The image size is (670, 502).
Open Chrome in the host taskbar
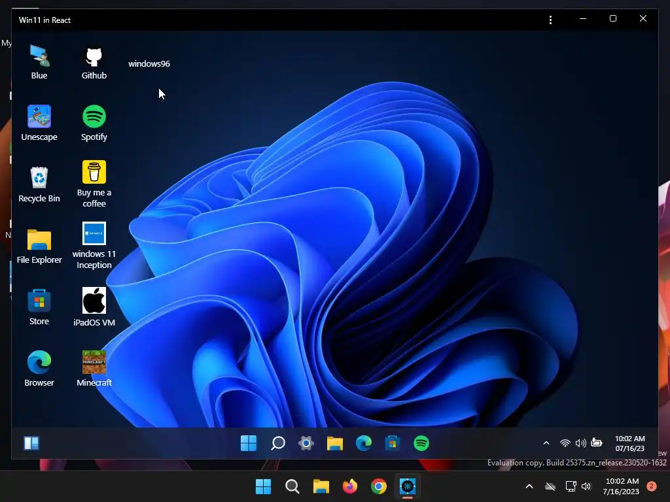click(x=379, y=486)
